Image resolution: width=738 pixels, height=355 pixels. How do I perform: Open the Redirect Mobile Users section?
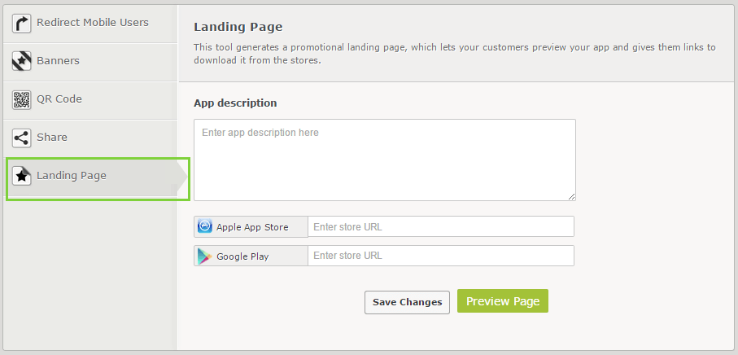tap(92, 23)
